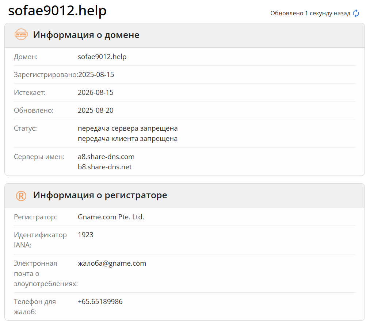
Task: Click the 'Домен:' label
Action: click(26, 57)
